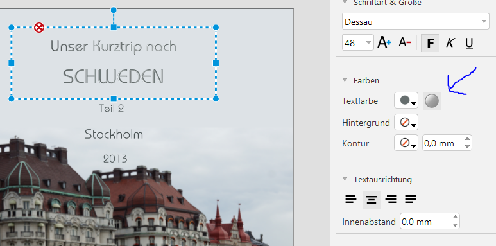The height and width of the screenshot is (246, 496).
Task: Collapse the Textausrichtung section
Action: tap(345, 179)
